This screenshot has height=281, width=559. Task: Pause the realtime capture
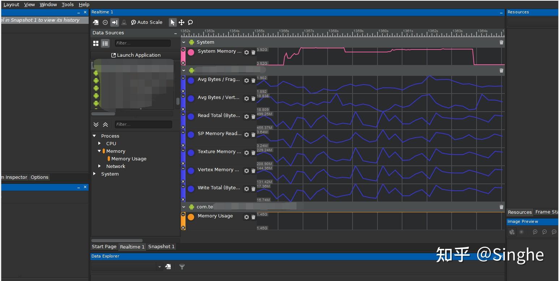105,22
